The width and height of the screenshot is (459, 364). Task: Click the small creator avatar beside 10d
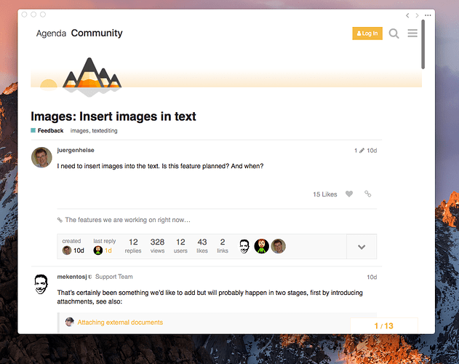point(67,250)
